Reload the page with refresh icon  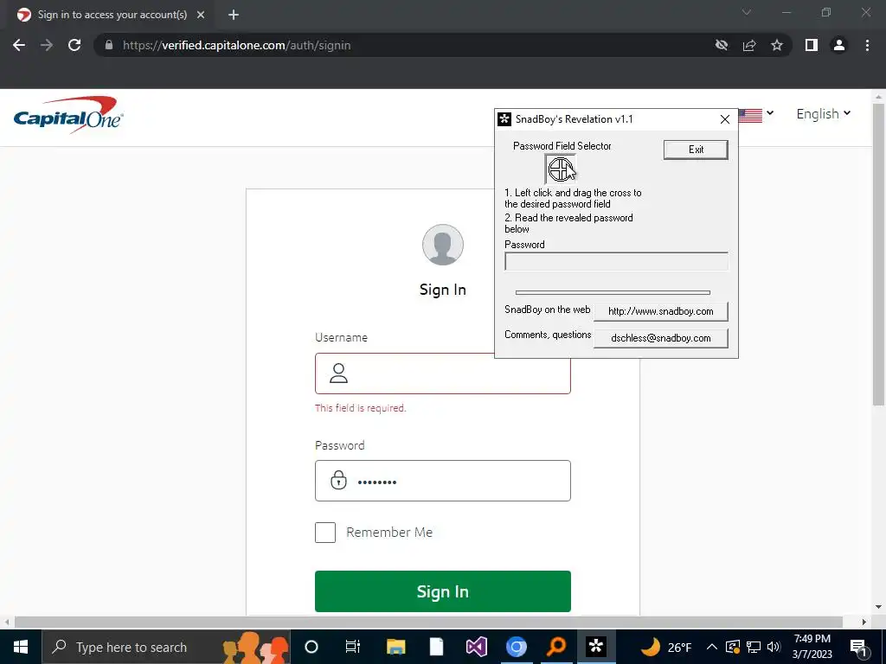[74, 45]
